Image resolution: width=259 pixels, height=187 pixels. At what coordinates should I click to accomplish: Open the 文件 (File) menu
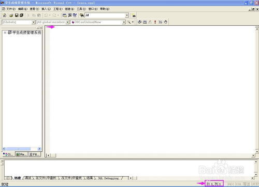(x=11, y=9)
